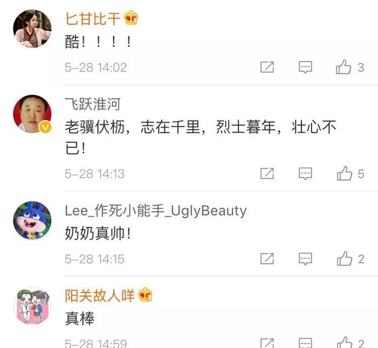Open 阳关故人咩's profile from username
The height and width of the screenshot is (348, 378).
point(99,295)
